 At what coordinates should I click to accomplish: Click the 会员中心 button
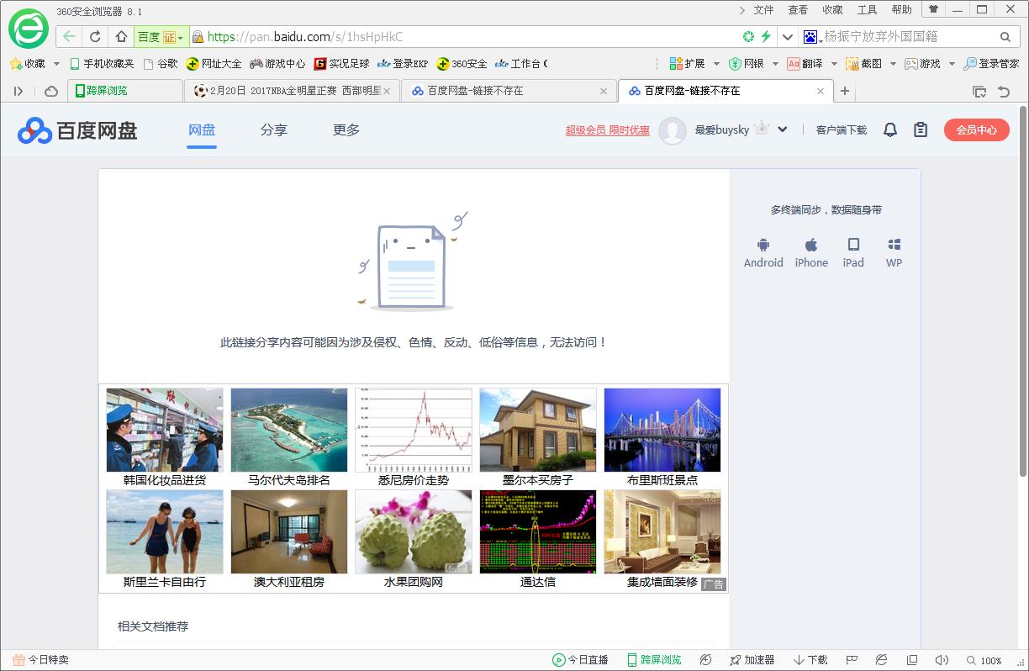tap(977, 129)
